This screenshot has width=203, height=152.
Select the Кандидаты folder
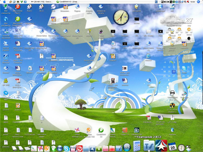click(x=30, y=21)
